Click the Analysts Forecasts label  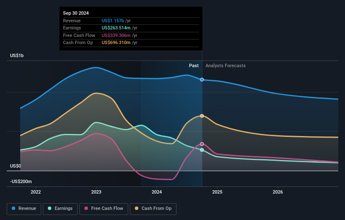(226, 65)
